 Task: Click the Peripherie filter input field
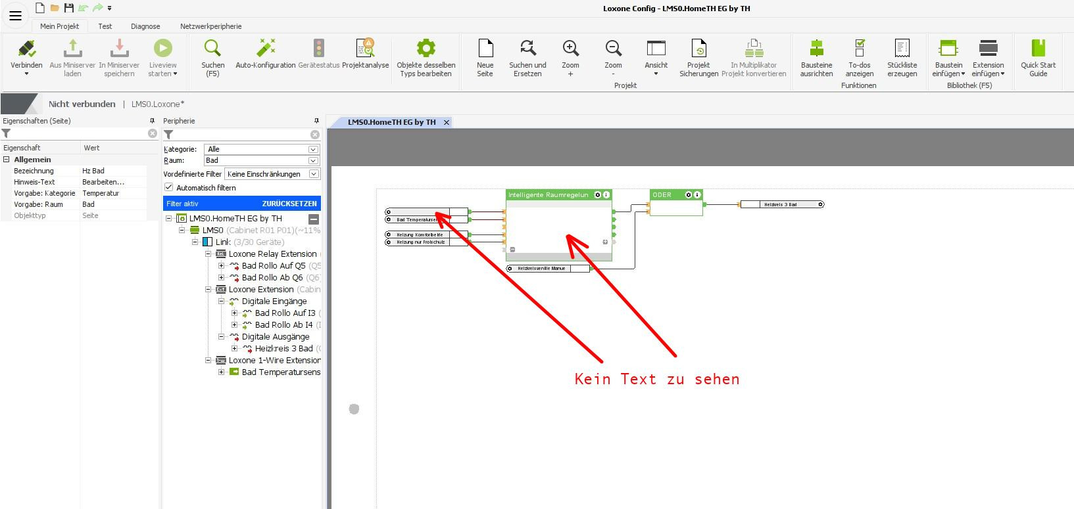[x=242, y=135]
